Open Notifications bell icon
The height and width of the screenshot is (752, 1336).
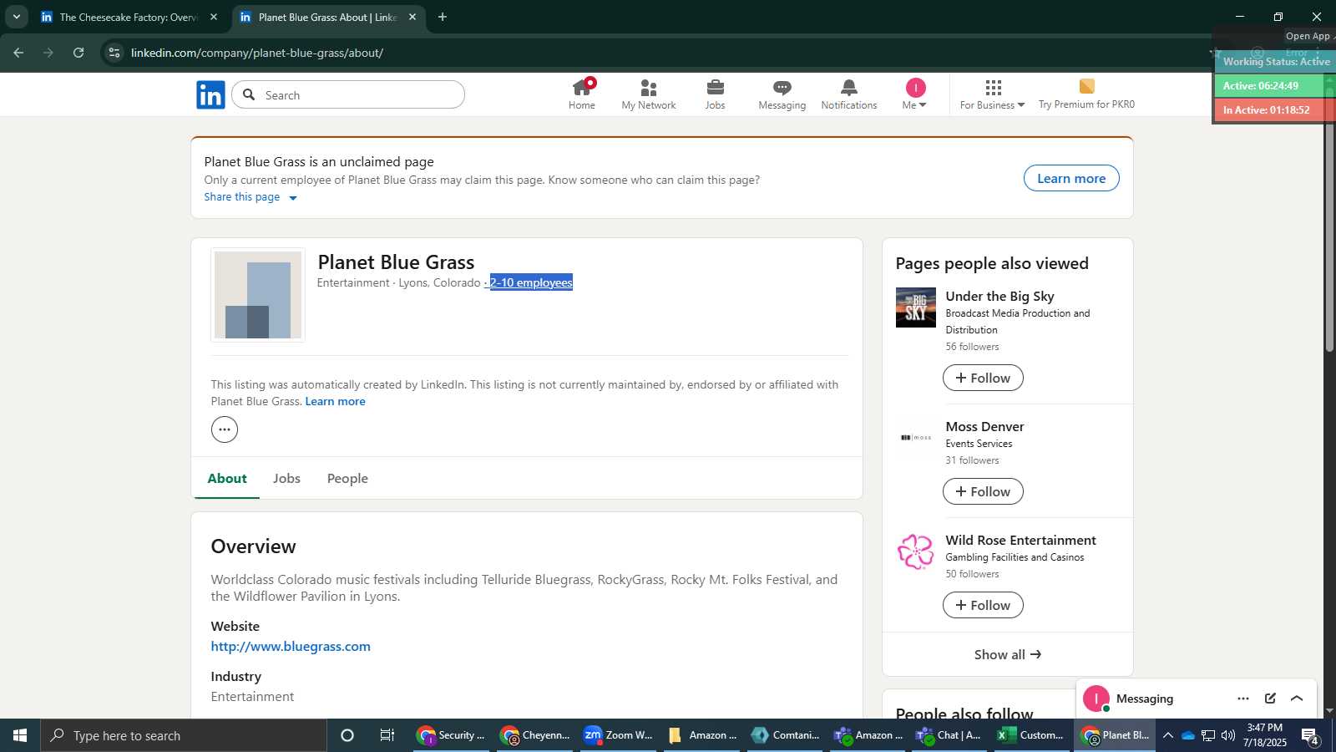(849, 94)
